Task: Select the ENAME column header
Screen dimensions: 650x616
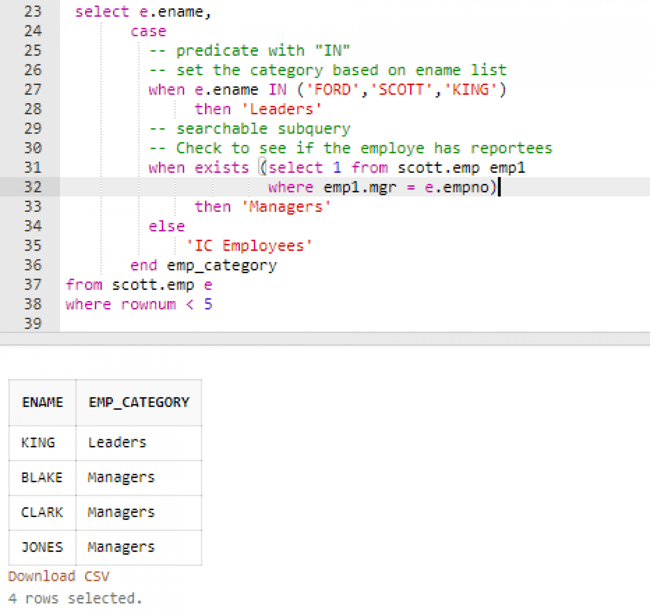Action: click(x=42, y=402)
